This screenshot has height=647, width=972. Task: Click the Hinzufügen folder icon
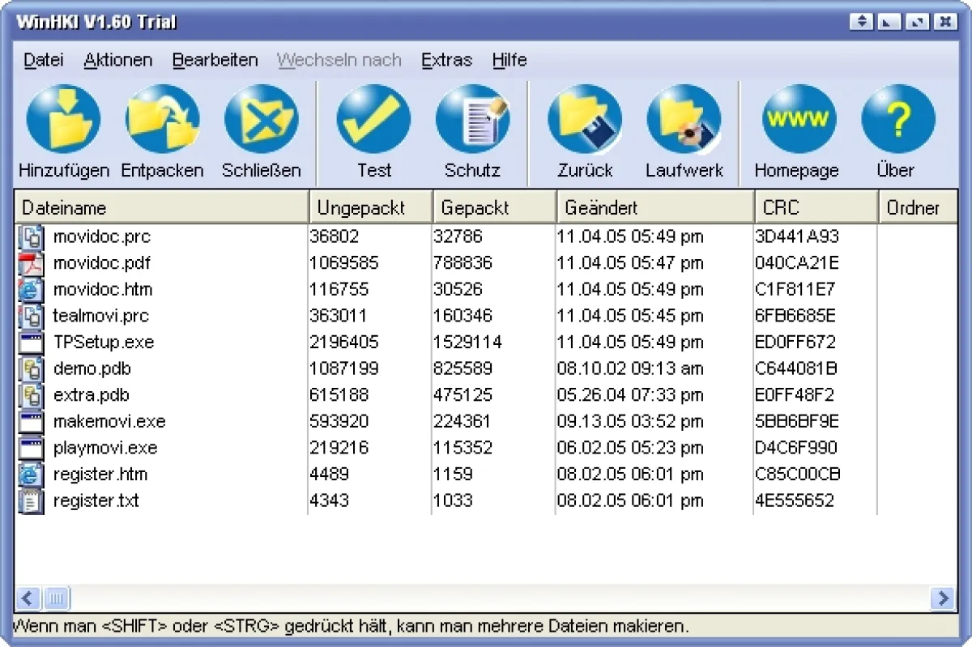(63, 121)
